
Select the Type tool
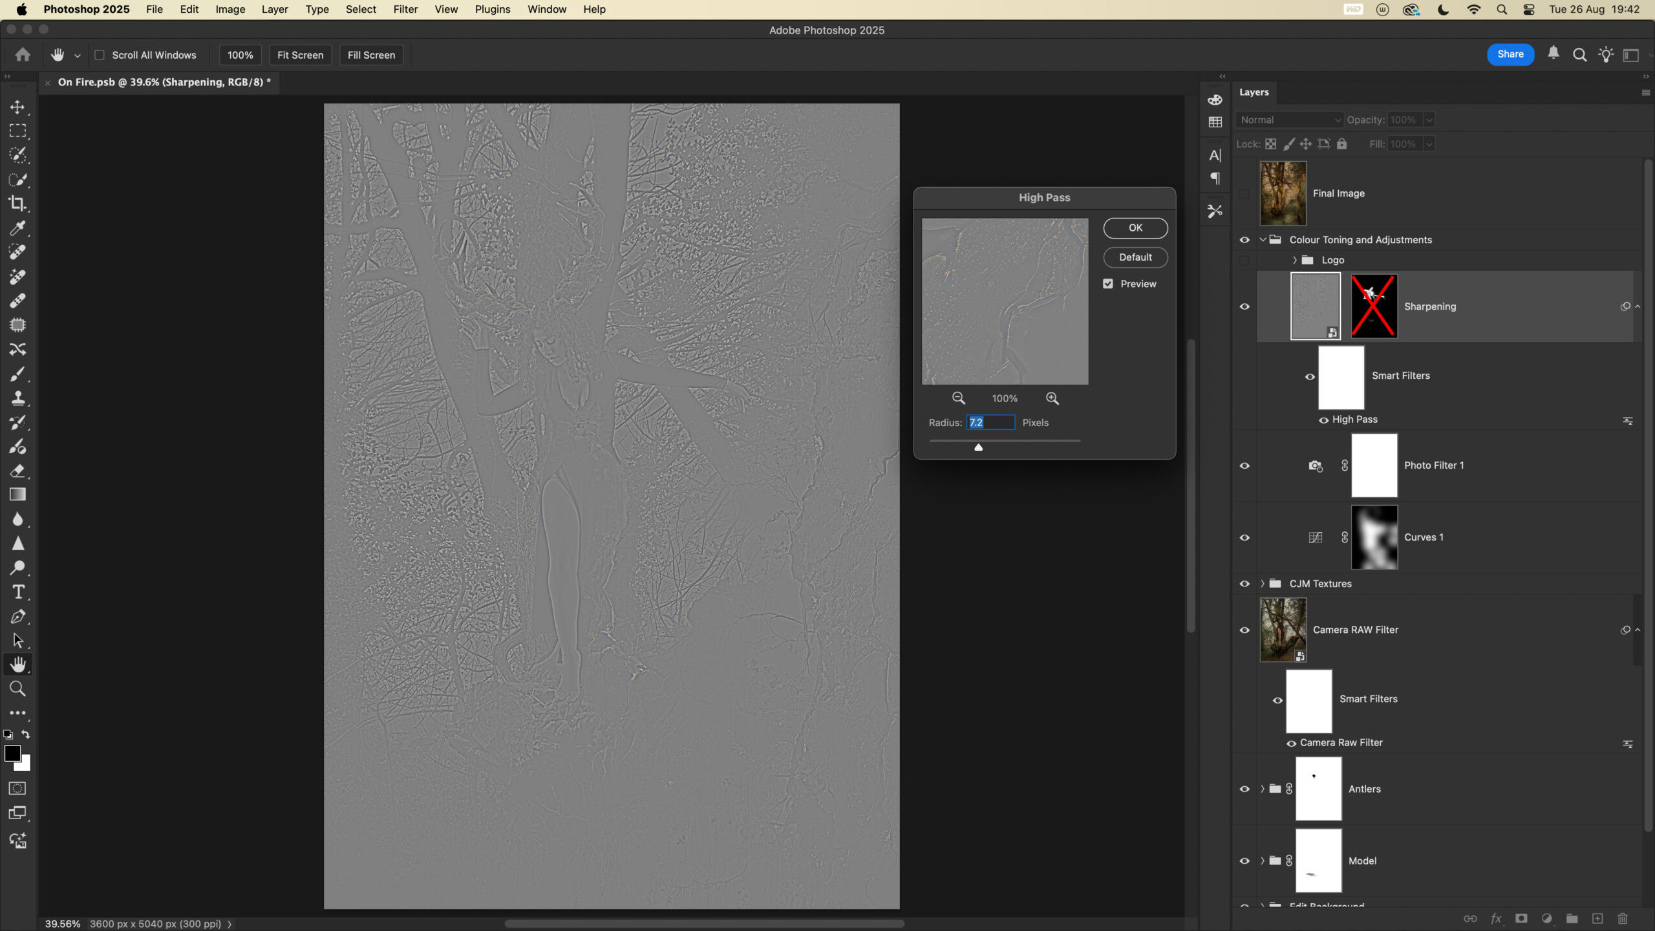[x=18, y=592]
